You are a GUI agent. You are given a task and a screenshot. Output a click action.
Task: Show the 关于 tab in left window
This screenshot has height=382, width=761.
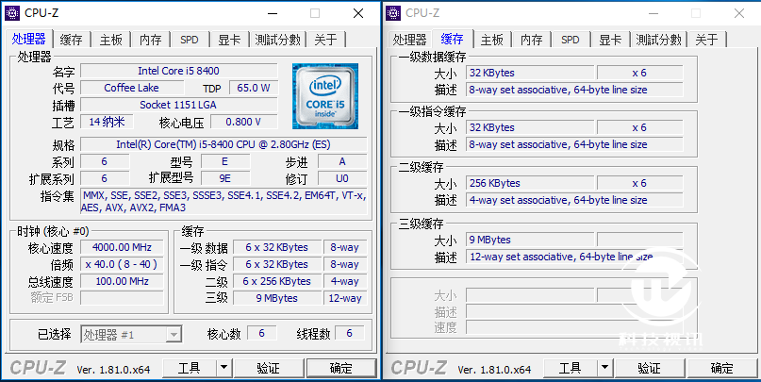(x=325, y=40)
